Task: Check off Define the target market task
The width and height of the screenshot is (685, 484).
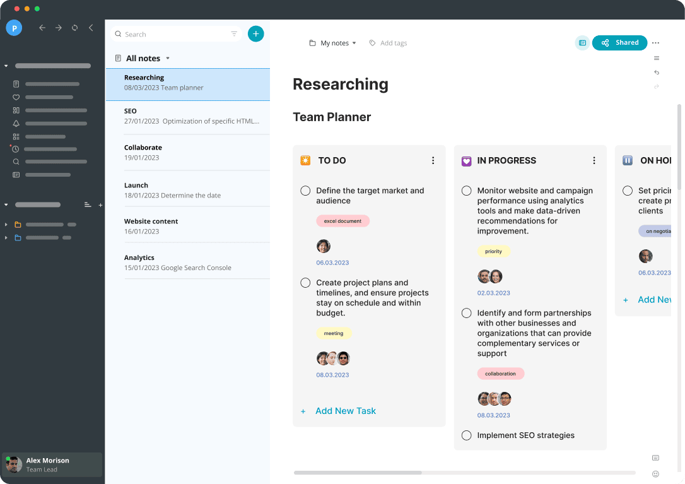Action: pyautogui.click(x=305, y=191)
